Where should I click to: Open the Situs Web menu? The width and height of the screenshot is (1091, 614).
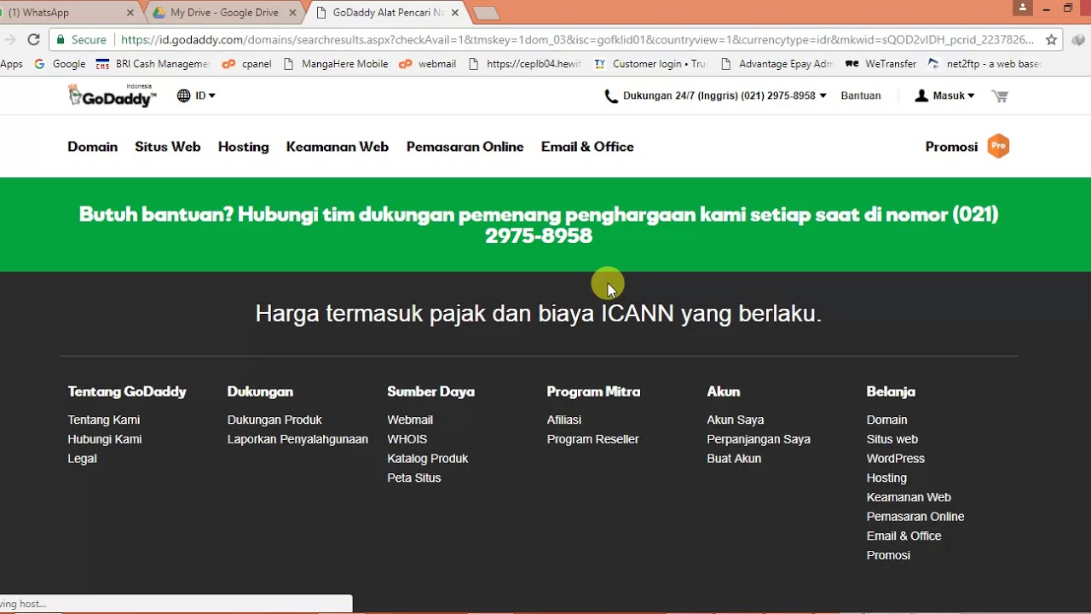click(x=168, y=147)
